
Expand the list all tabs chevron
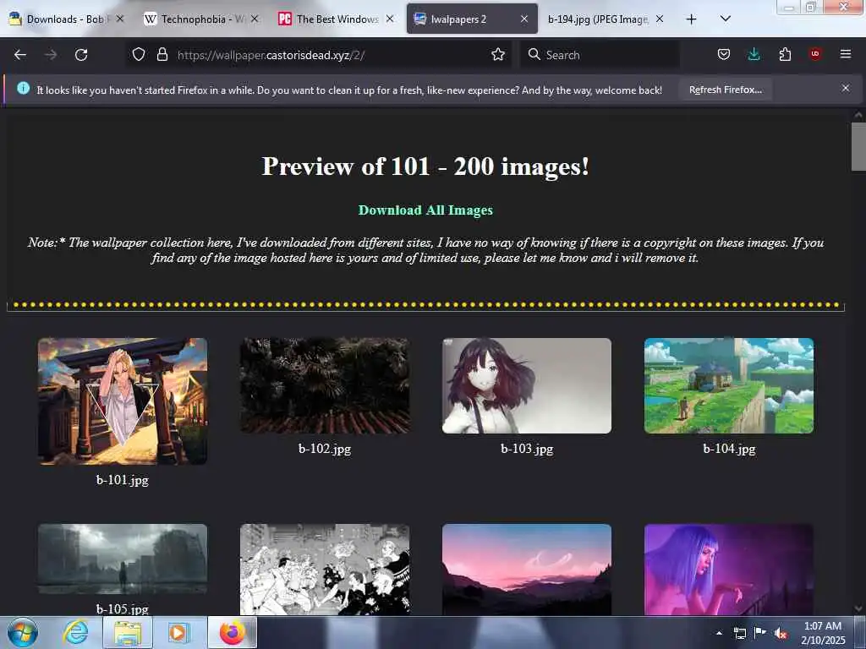(726, 19)
